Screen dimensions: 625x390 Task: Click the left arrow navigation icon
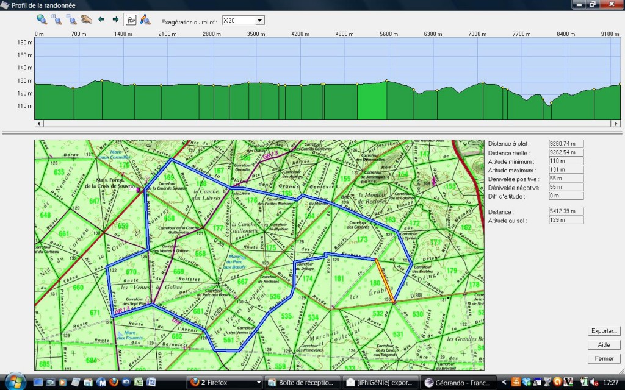coord(101,19)
